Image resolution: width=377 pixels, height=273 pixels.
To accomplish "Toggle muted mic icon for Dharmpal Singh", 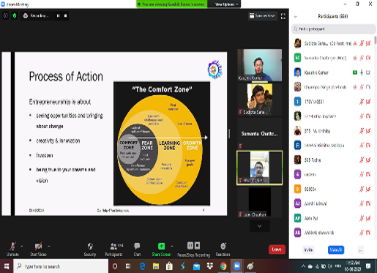I will pyautogui.click(x=362, y=87).
